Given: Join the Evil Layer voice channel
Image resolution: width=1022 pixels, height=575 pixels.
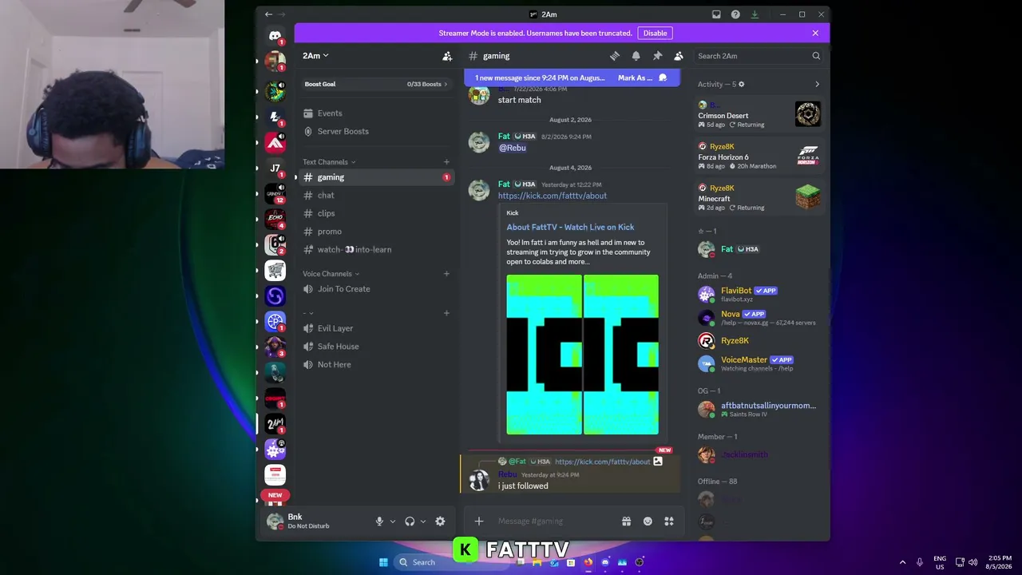Looking at the screenshot, I should [376, 328].
